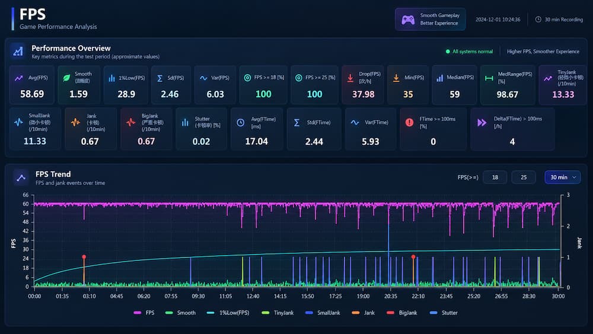Image resolution: width=593 pixels, height=334 pixels.
Task: Click the red BigJank marker near 22:10
Action: [413, 257]
